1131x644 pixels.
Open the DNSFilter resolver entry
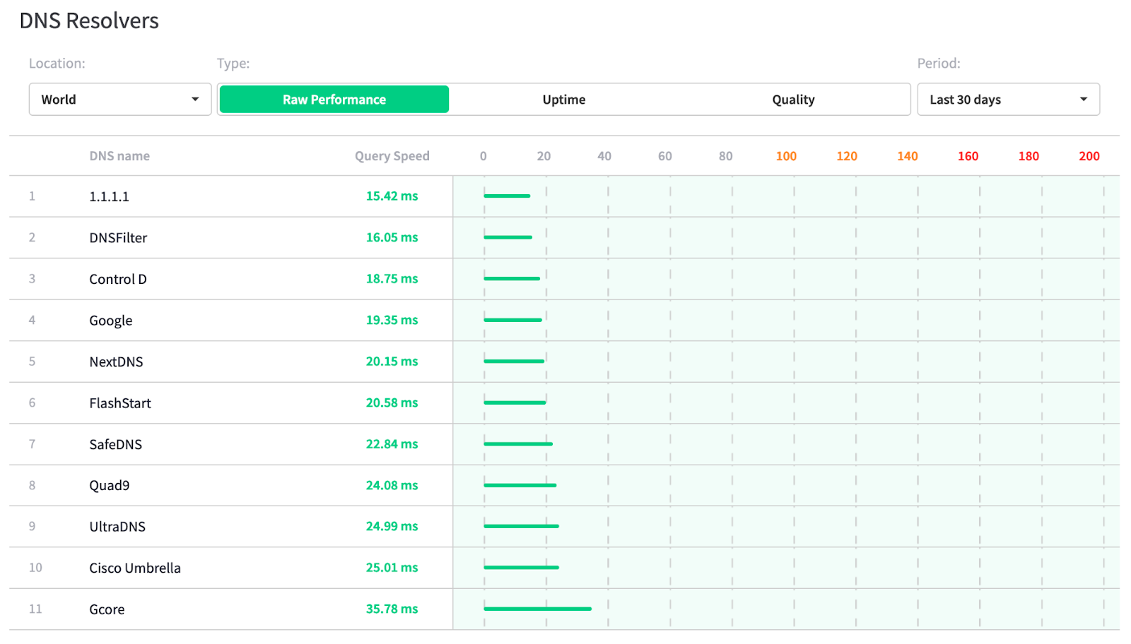coord(118,238)
